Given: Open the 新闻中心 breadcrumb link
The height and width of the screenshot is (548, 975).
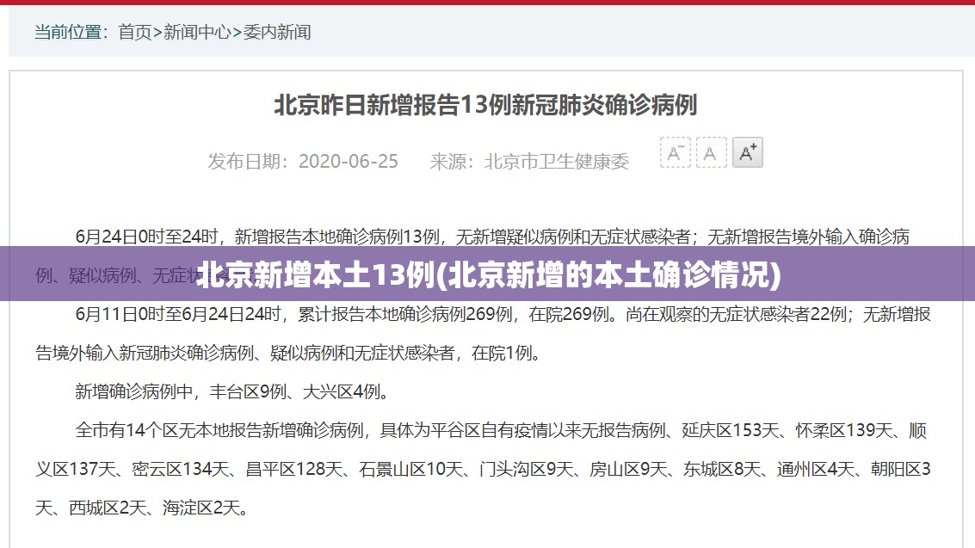Looking at the screenshot, I should [x=197, y=32].
